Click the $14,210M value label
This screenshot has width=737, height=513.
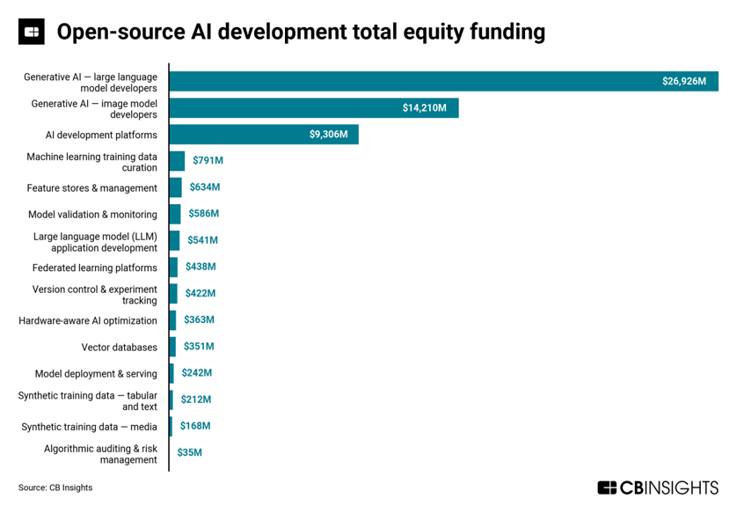425,108
